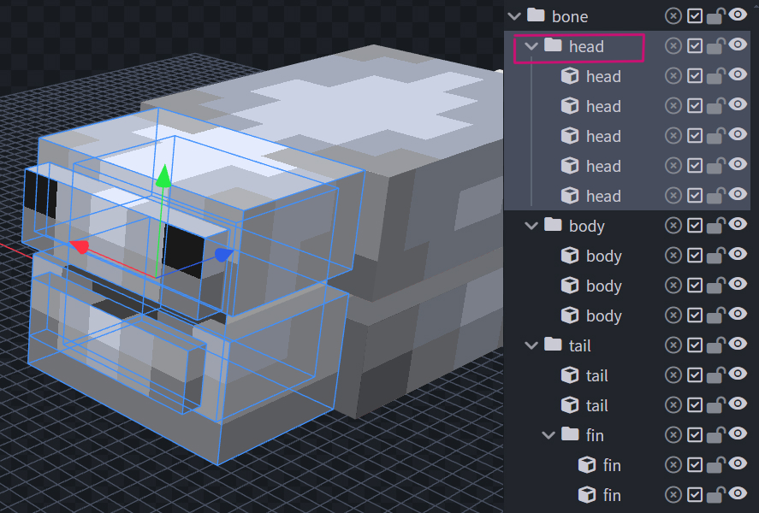Hide the body folder with its eye icon
Viewport: 759px width, 513px height.
tap(738, 224)
